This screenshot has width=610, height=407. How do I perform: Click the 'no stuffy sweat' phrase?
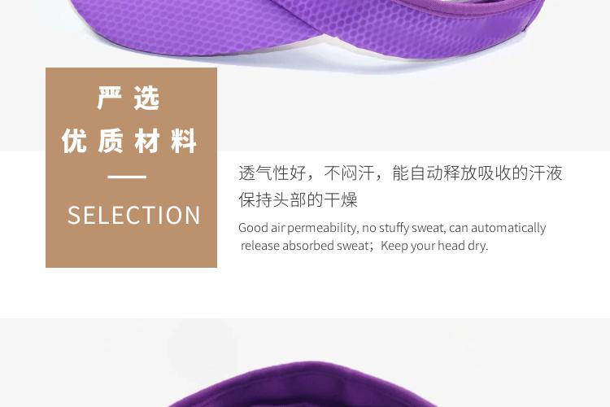[x=403, y=228]
